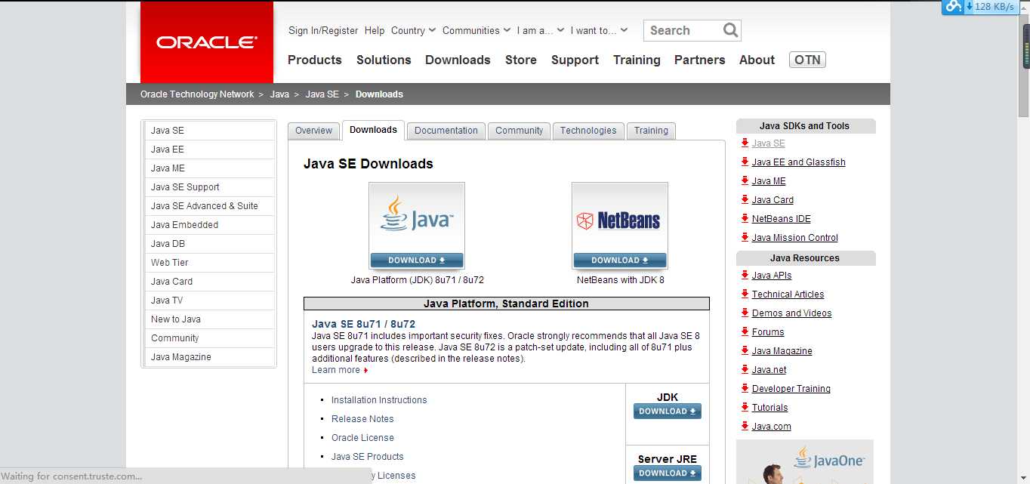This screenshot has height=484, width=1030.
Task: Open the Store menu
Action: [521, 60]
